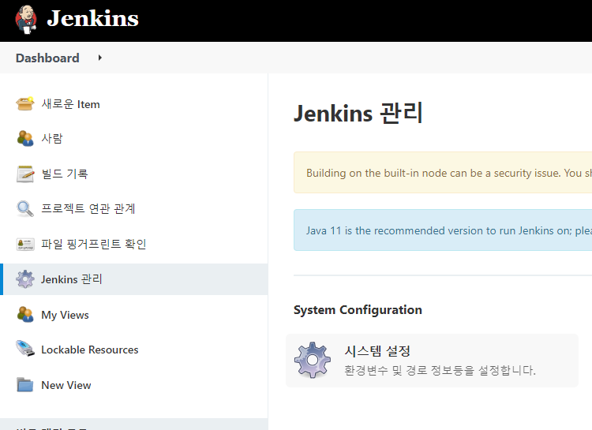Click the Lockable Resources USB icon

[x=25, y=349]
